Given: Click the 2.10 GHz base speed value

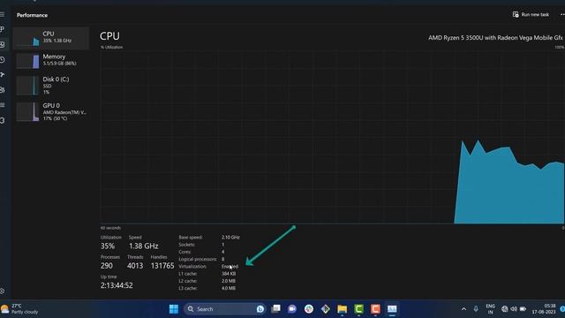Looking at the screenshot, I should pyautogui.click(x=230, y=238).
